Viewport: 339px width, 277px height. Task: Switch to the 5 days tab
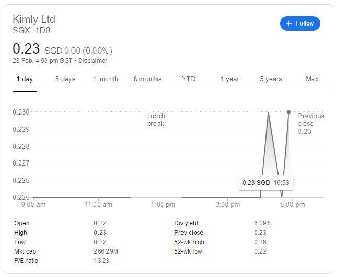pyautogui.click(x=65, y=79)
